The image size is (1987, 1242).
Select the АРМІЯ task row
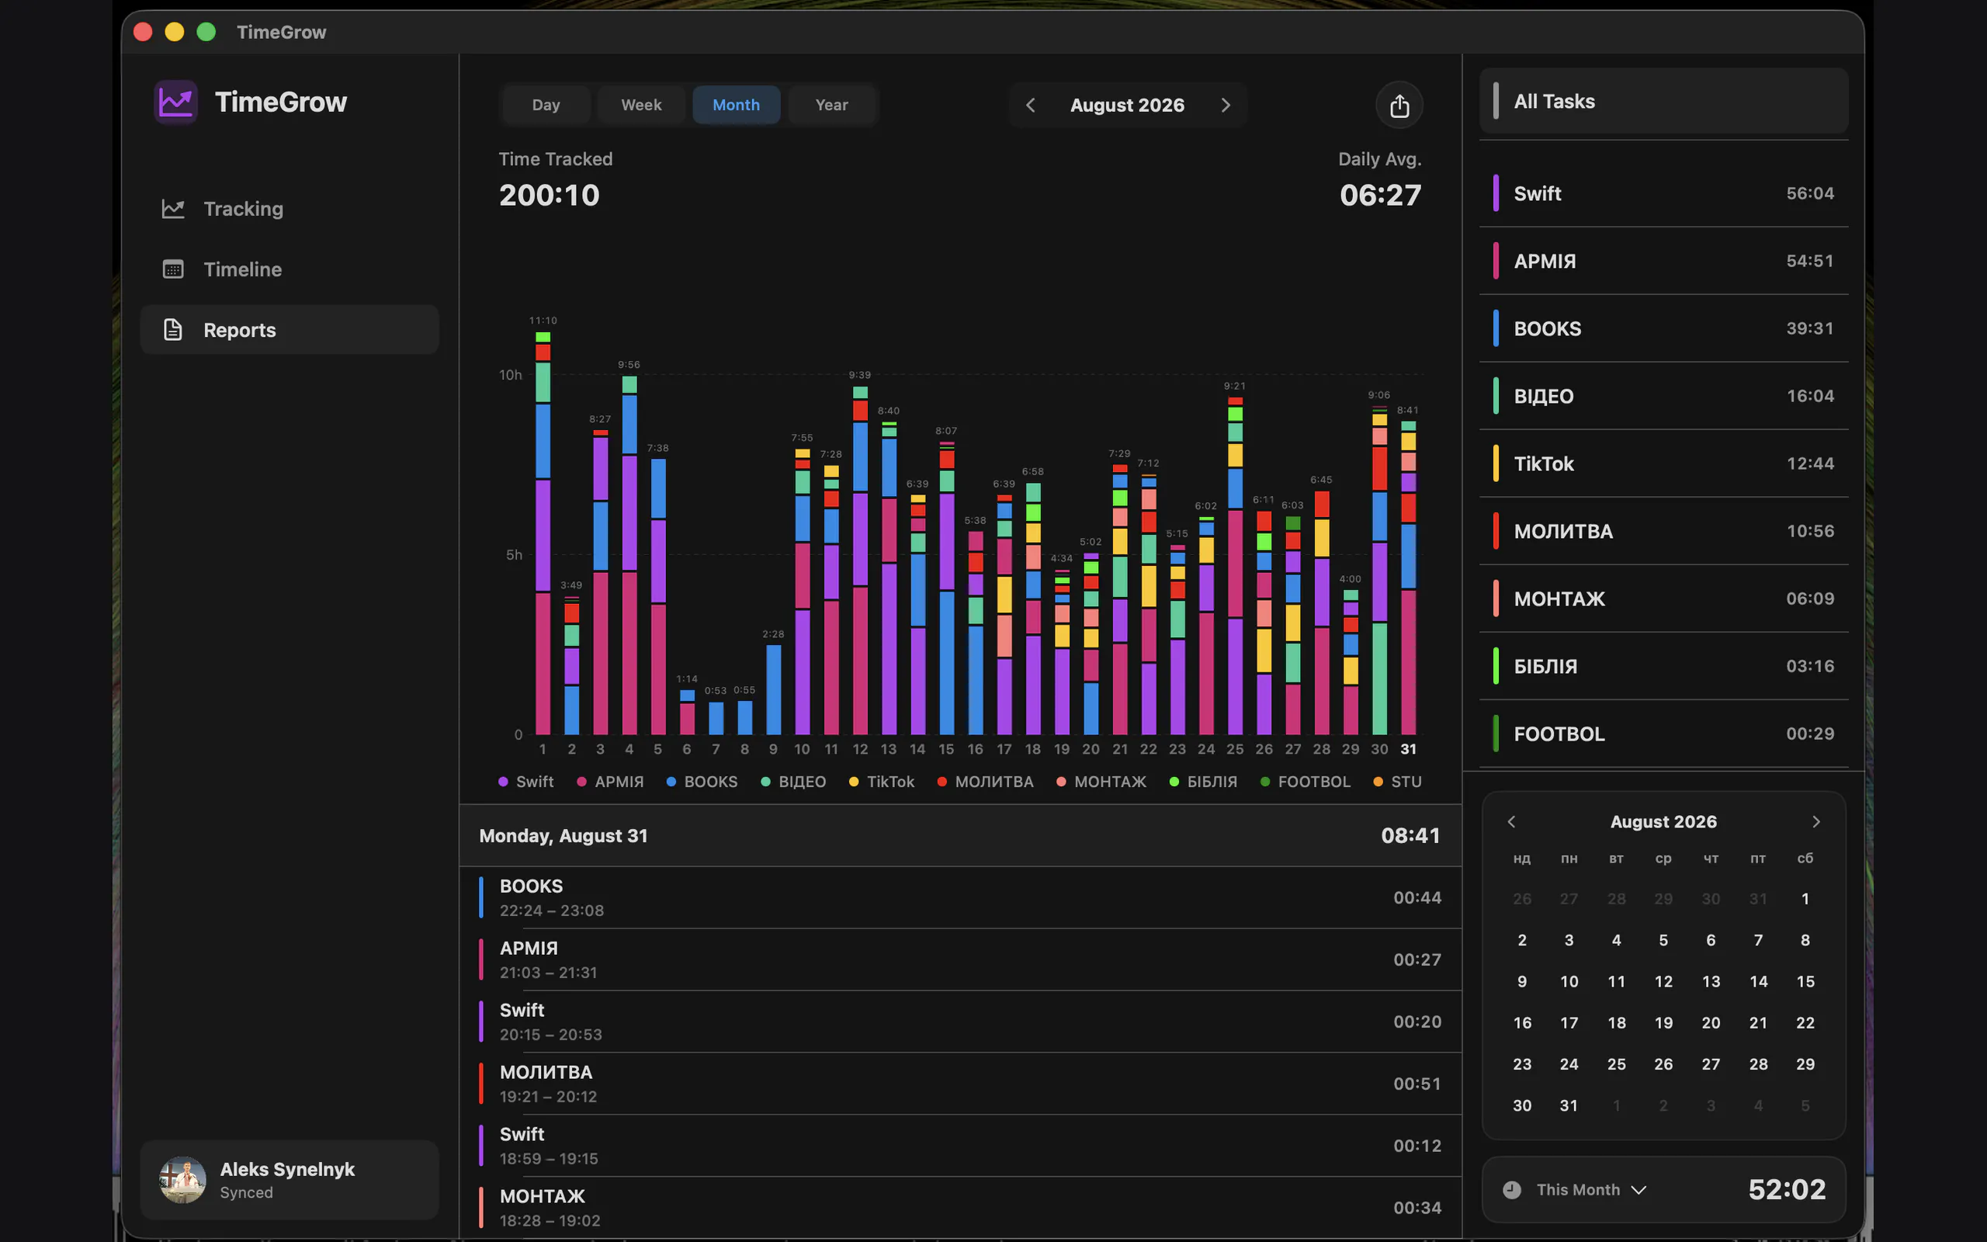(x=1663, y=260)
